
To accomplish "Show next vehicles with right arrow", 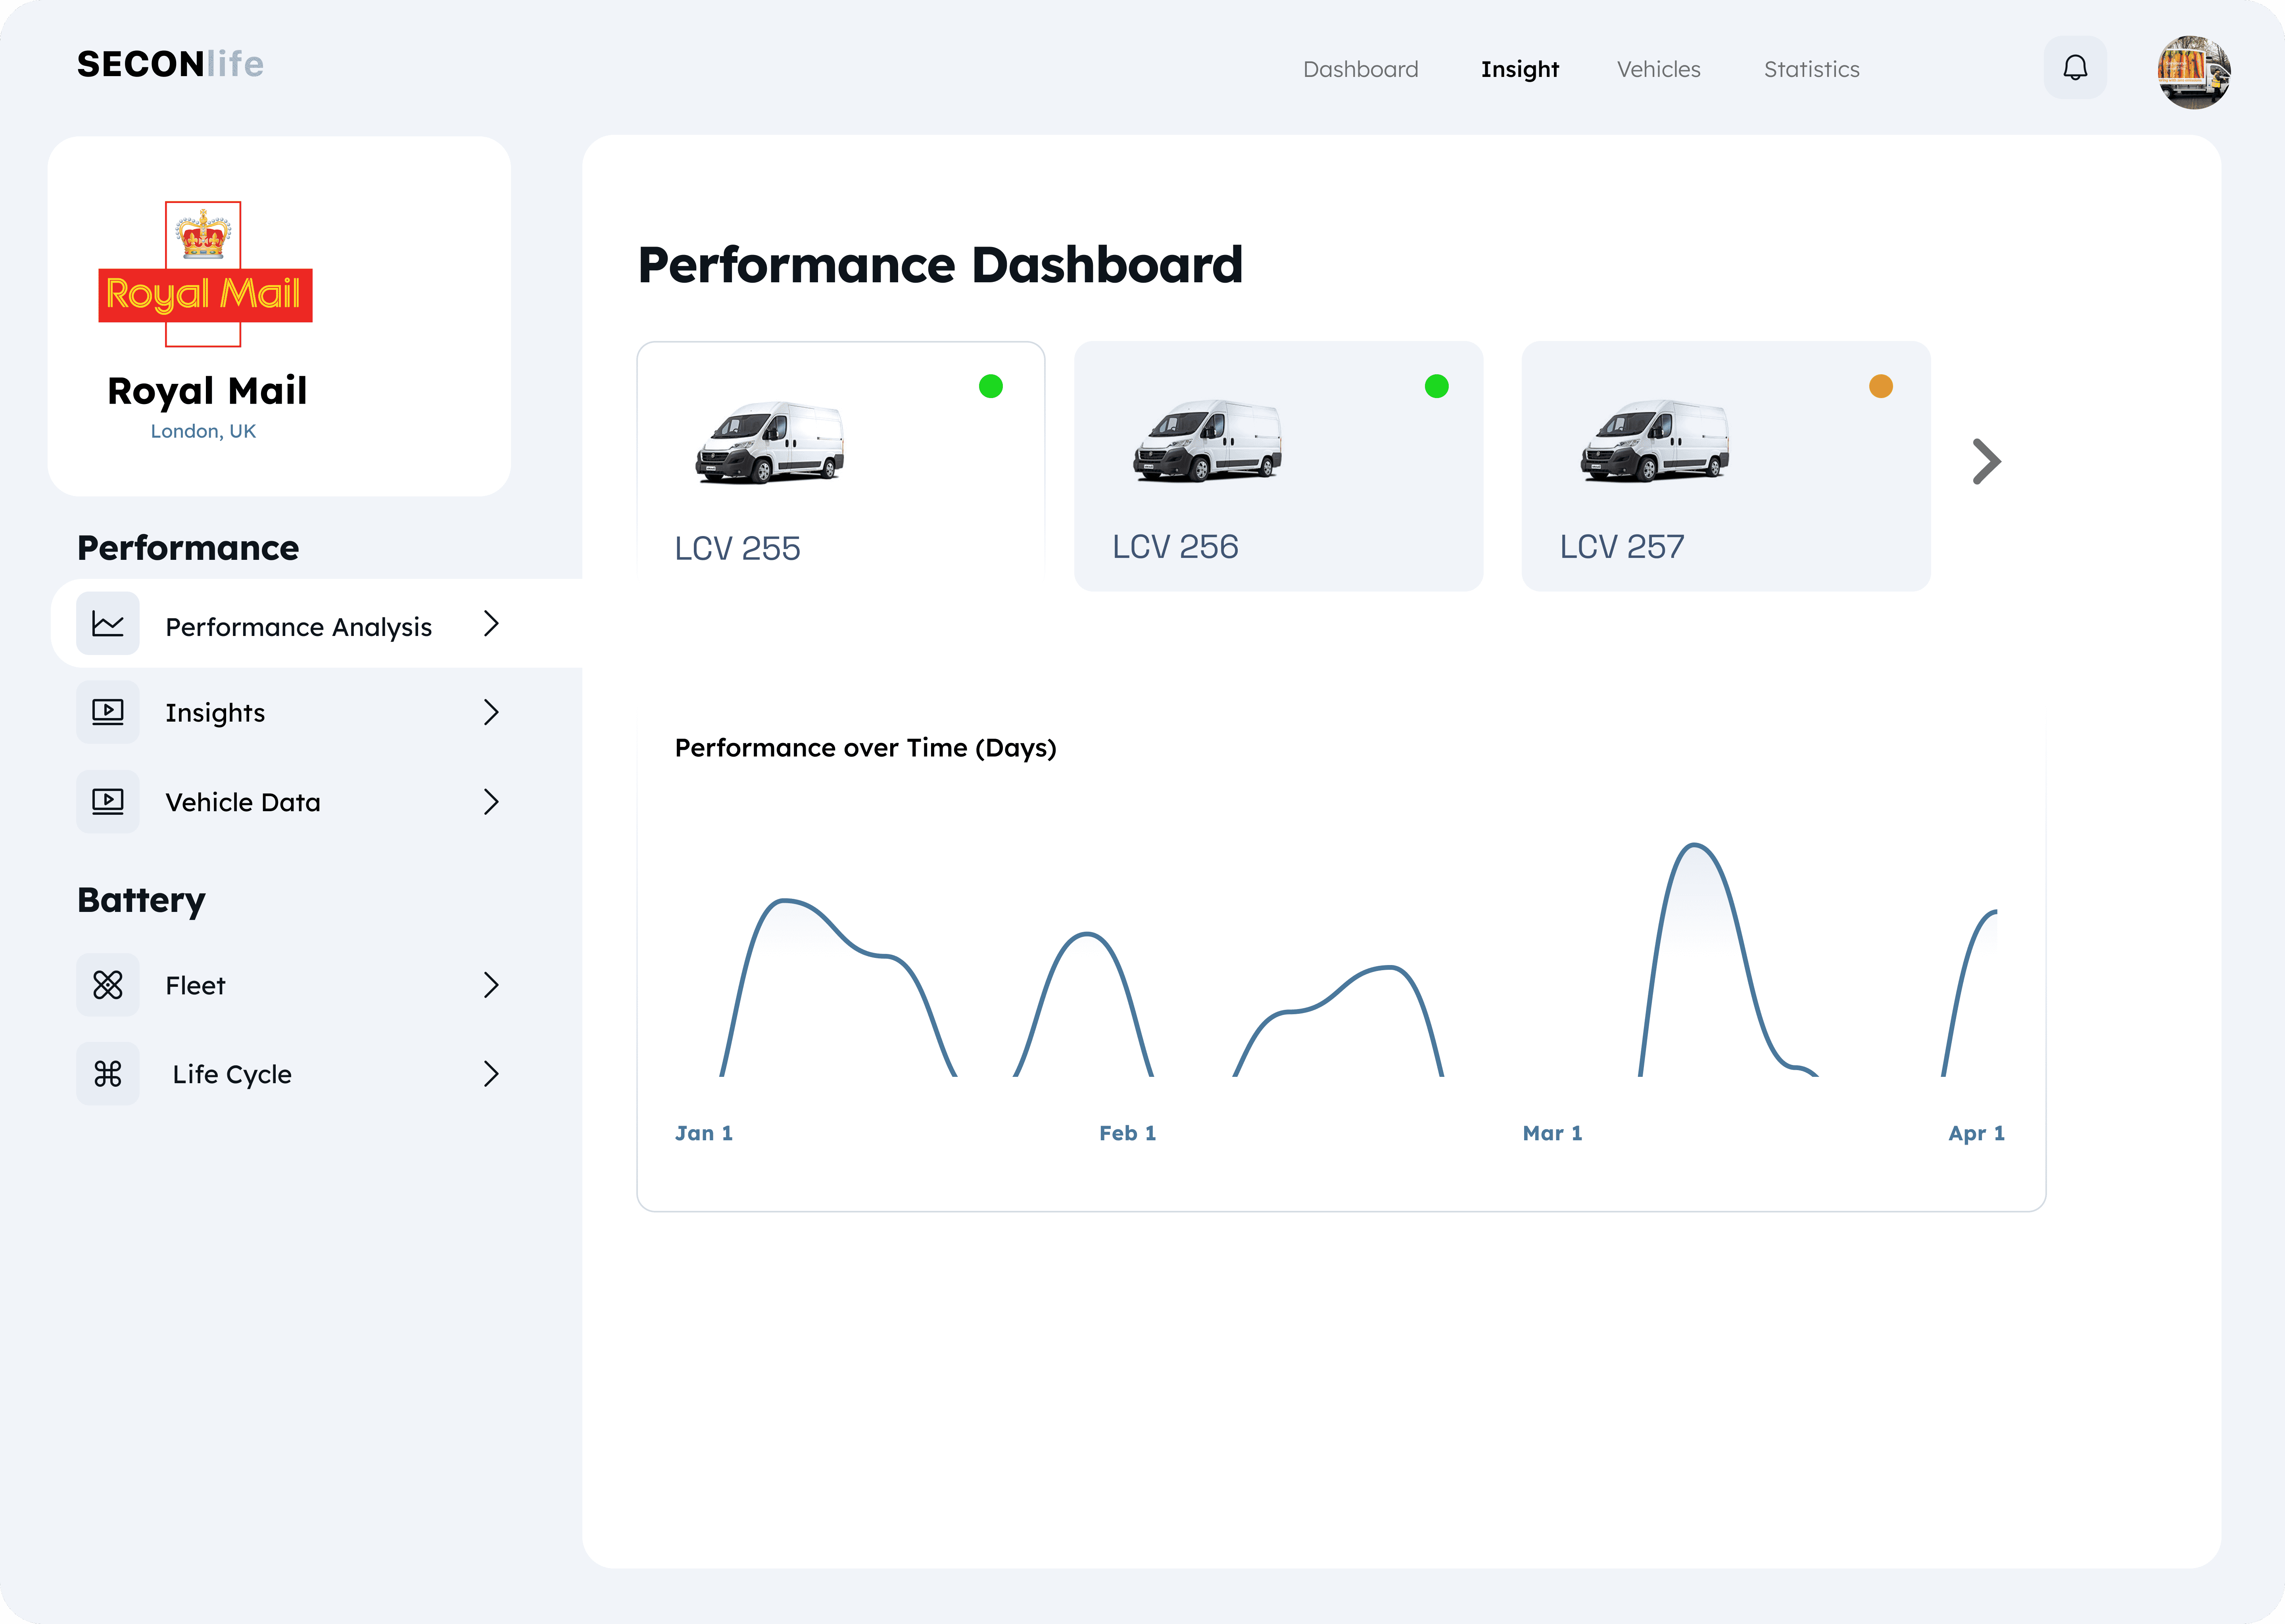I will click(x=1987, y=462).
